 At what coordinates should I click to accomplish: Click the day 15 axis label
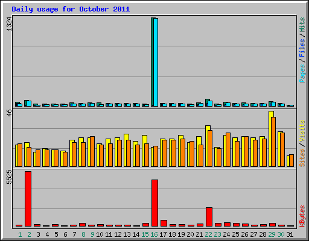click(x=145, y=234)
